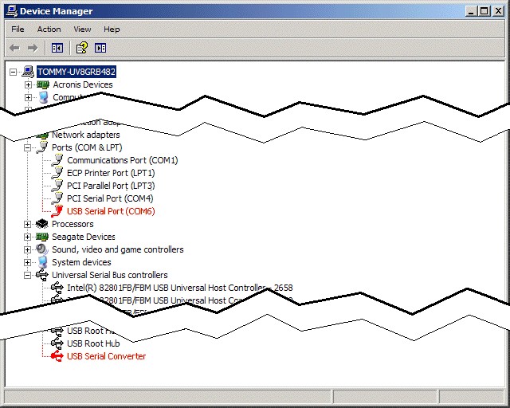Collapse the Ports (COM & LPT) node
The width and height of the screenshot is (510, 408).
pos(28,147)
